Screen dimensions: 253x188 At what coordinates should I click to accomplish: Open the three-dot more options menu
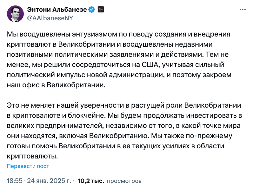click(x=243, y=10)
